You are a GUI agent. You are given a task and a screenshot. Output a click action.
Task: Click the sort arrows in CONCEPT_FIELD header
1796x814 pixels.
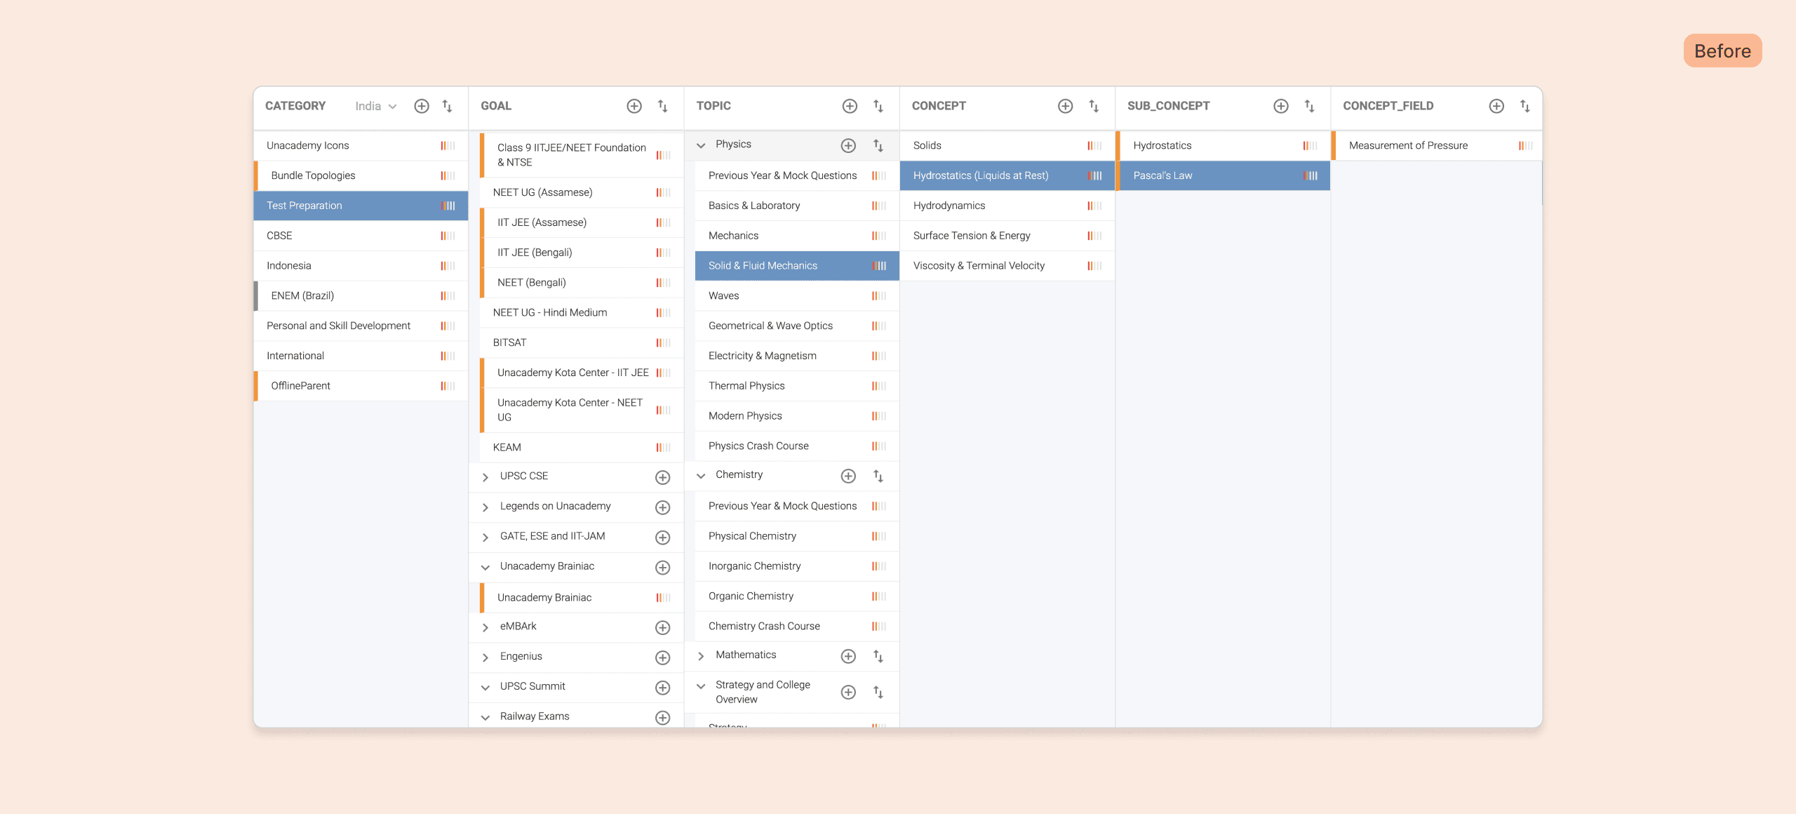[1524, 106]
